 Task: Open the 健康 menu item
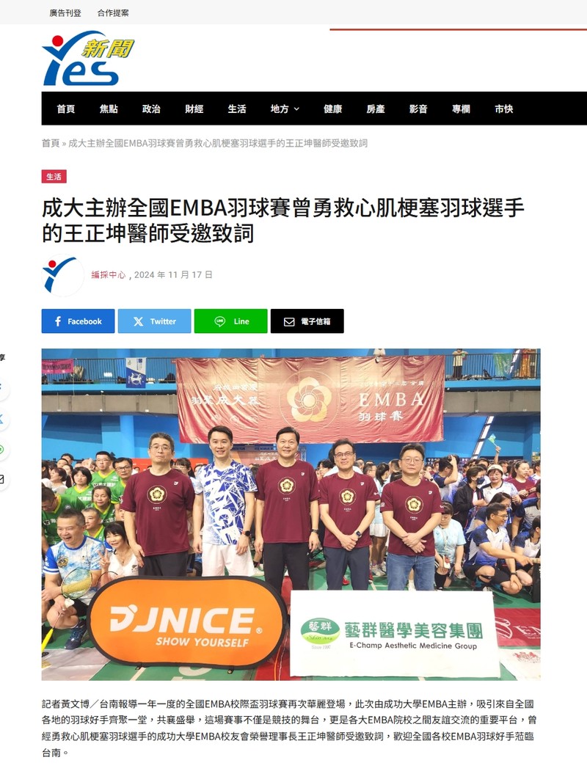click(x=333, y=109)
